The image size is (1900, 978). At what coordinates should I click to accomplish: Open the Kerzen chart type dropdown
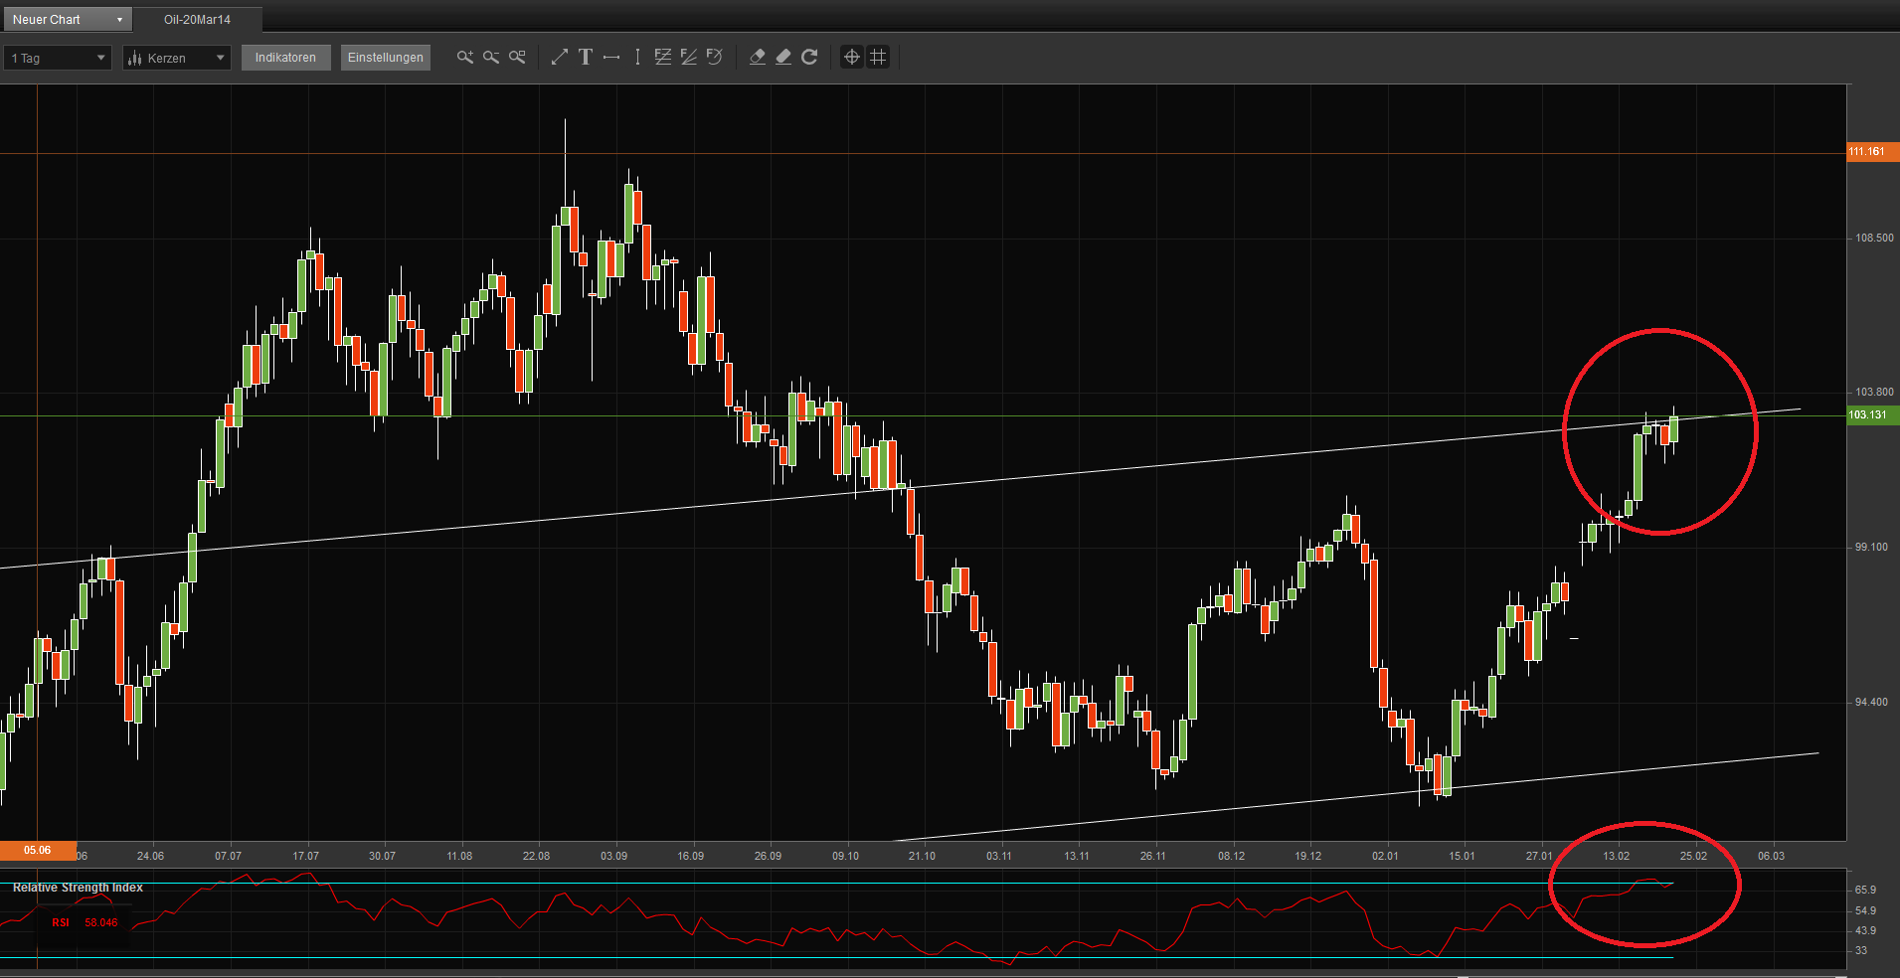pyautogui.click(x=176, y=57)
